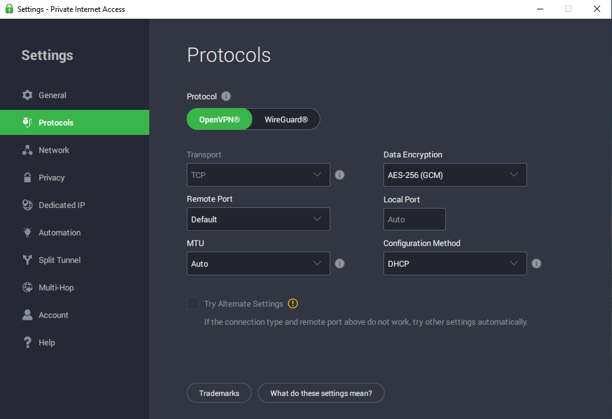Click the info icon beside the Protocol label
This screenshot has height=419, width=612.
(226, 96)
